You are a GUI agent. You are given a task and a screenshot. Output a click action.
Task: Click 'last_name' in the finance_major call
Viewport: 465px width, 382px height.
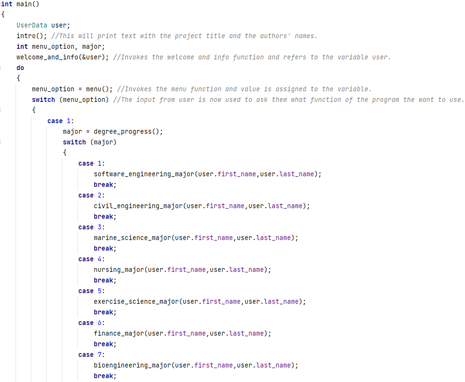[x=247, y=334]
